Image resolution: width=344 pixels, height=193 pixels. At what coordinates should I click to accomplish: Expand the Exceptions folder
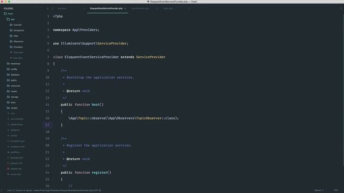point(17,30)
